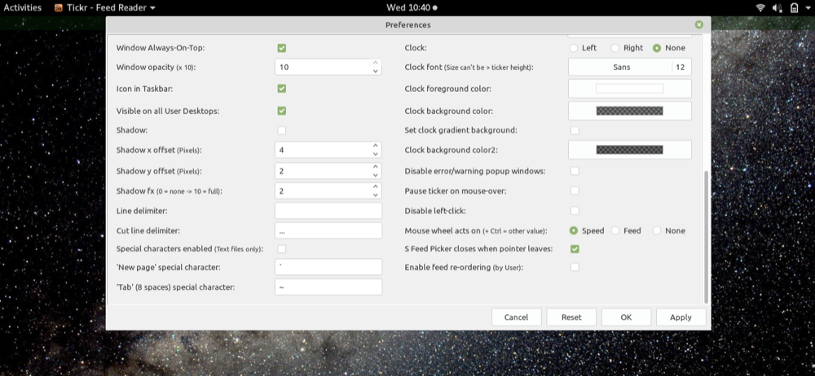The height and width of the screenshot is (376, 815).
Task: Click the Wi-Fi icon in top bar
Action: pos(760,7)
